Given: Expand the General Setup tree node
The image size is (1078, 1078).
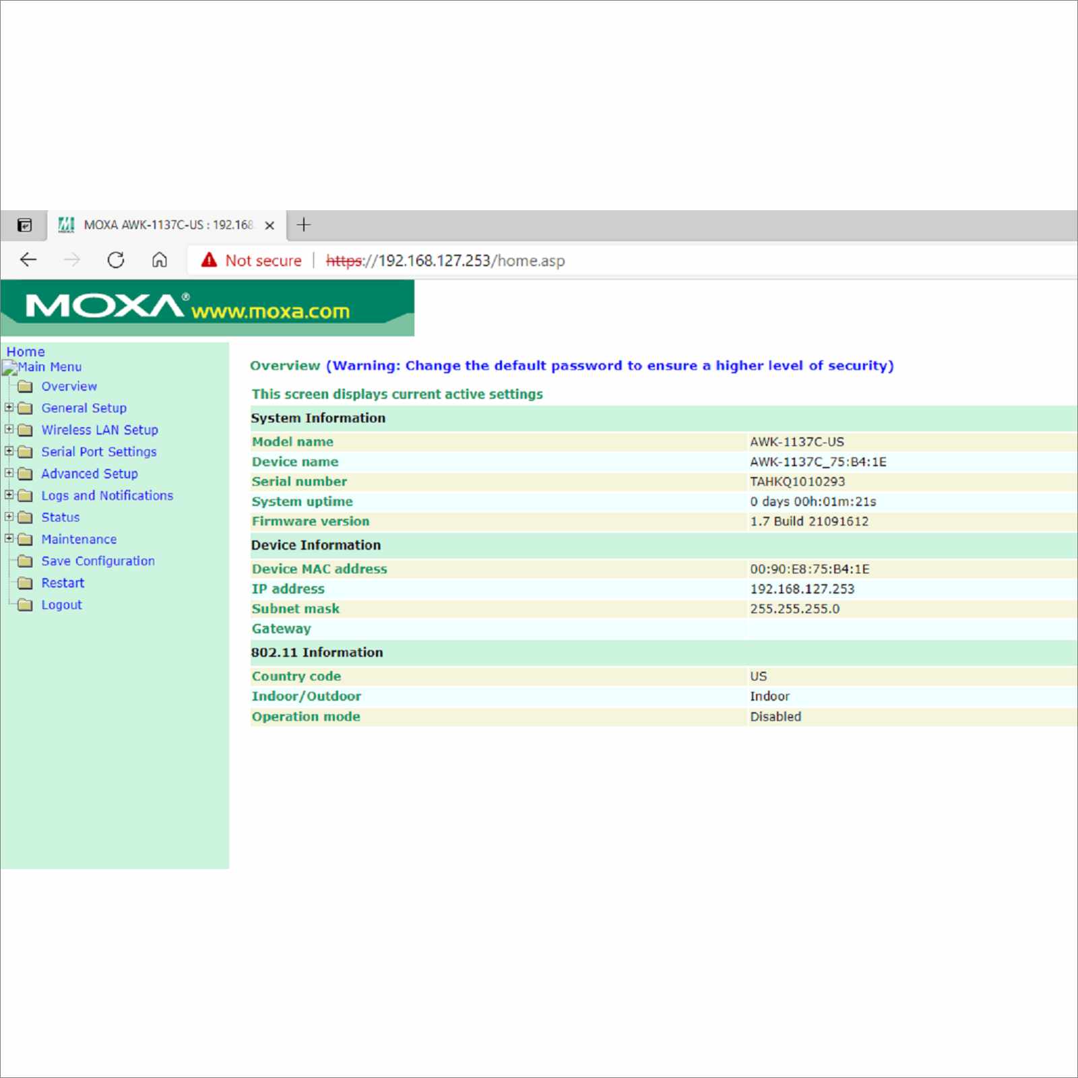Looking at the screenshot, I should [x=9, y=407].
